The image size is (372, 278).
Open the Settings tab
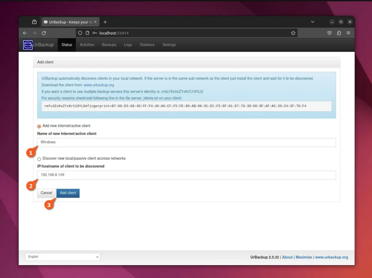[x=169, y=45]
